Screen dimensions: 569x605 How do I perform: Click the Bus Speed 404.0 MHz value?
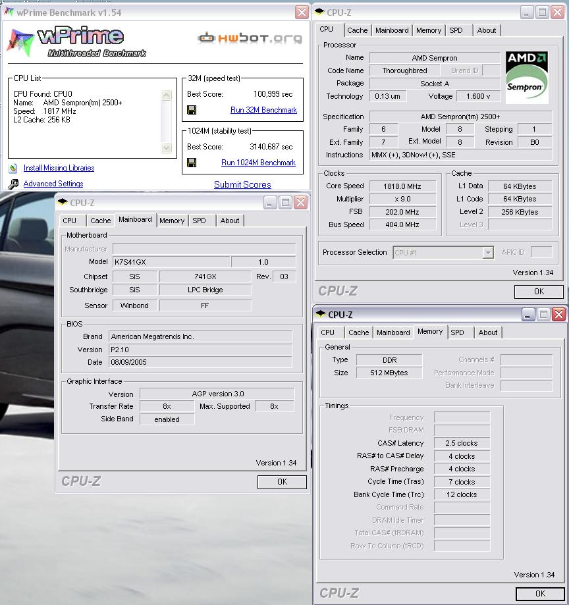(x=402, y=224)
